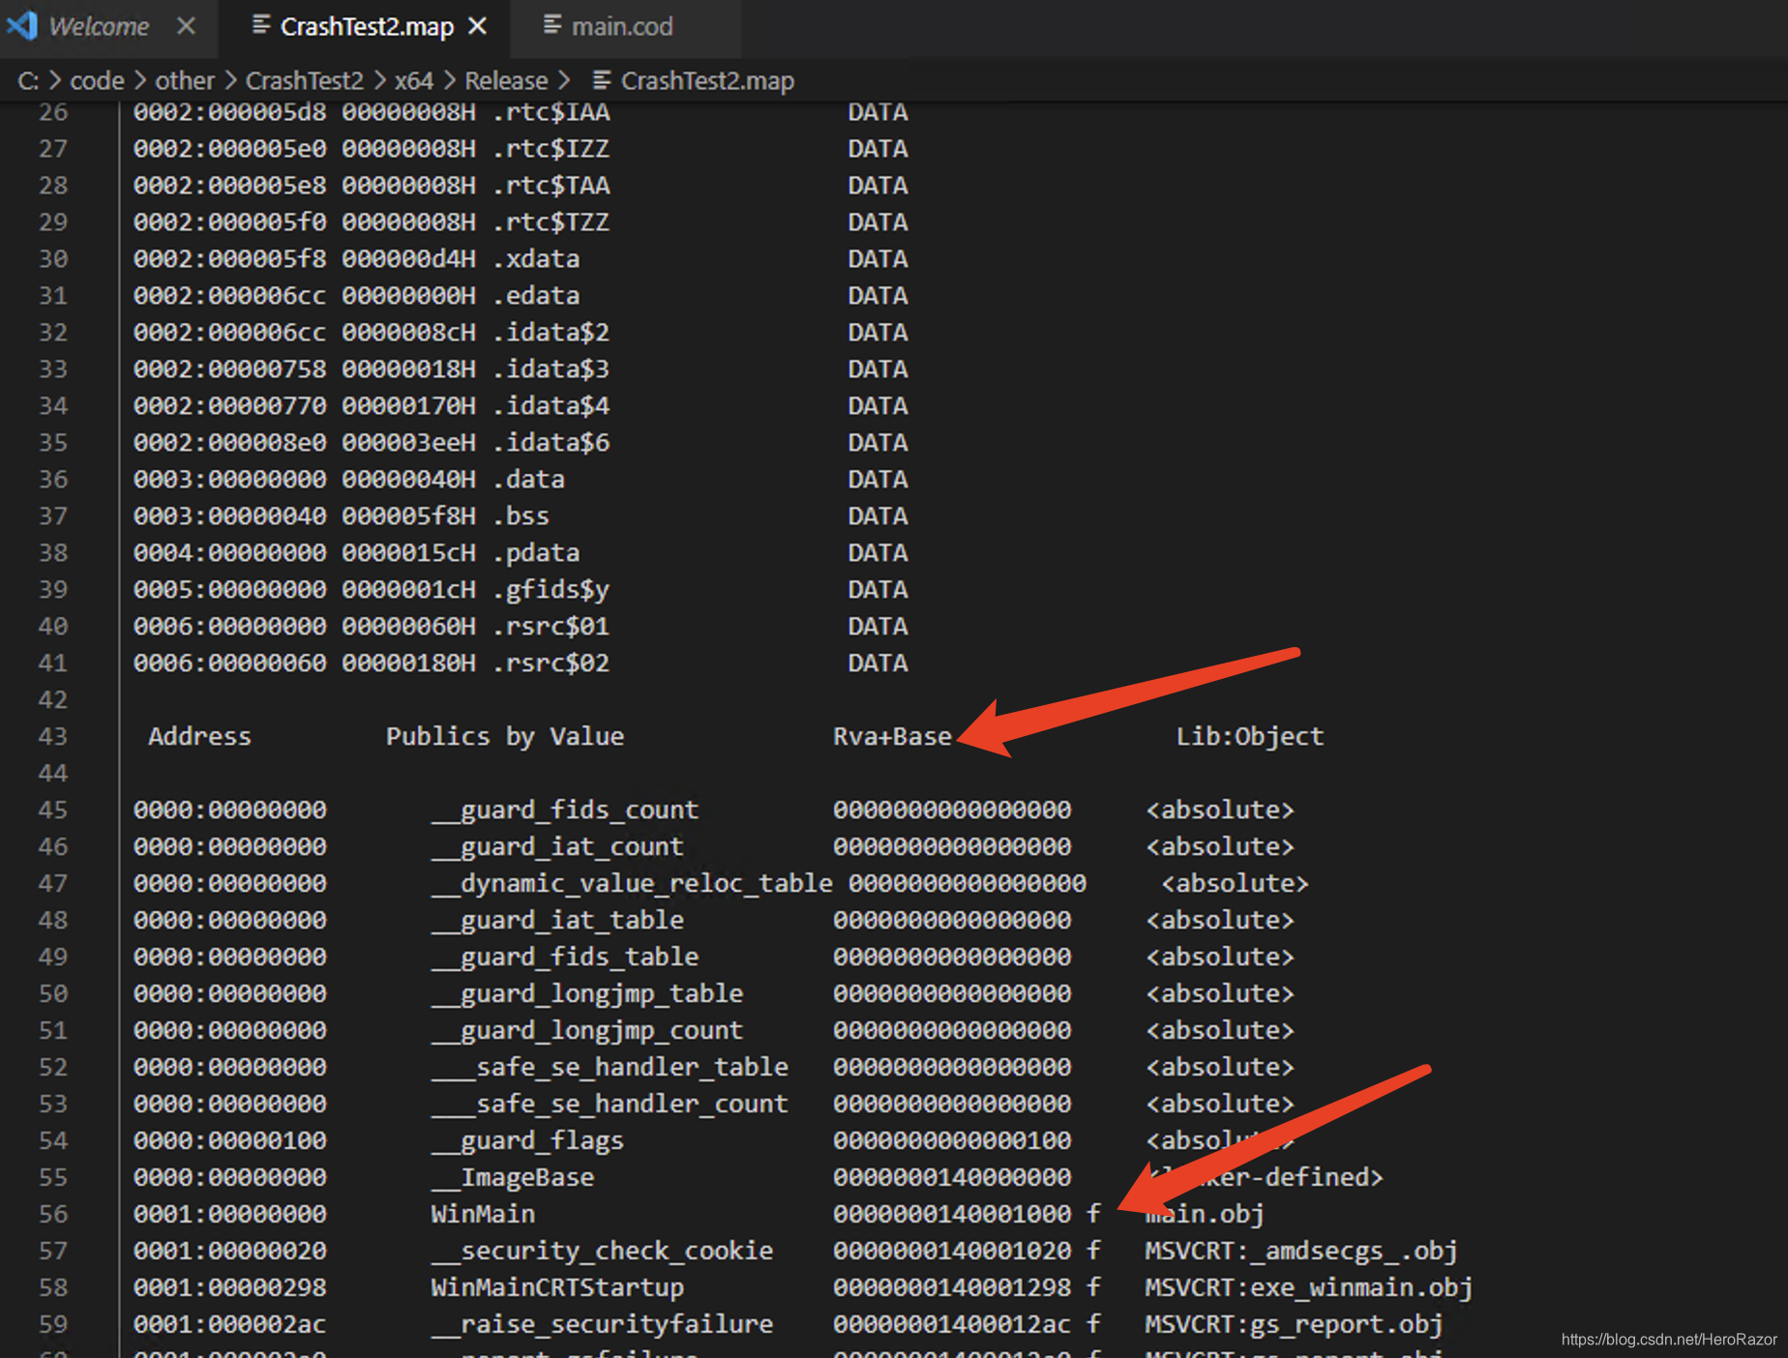This screenshot has width=1788, height=1358.
Task: Click address value 0000000140001298
Action: pyautogui.click(x=952, y=1287)
